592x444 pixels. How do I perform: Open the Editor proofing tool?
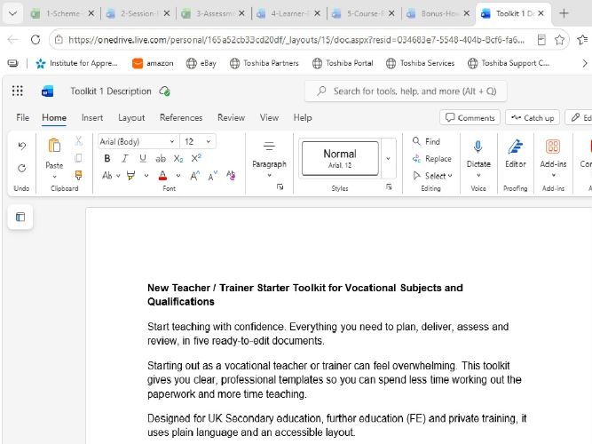516,154
